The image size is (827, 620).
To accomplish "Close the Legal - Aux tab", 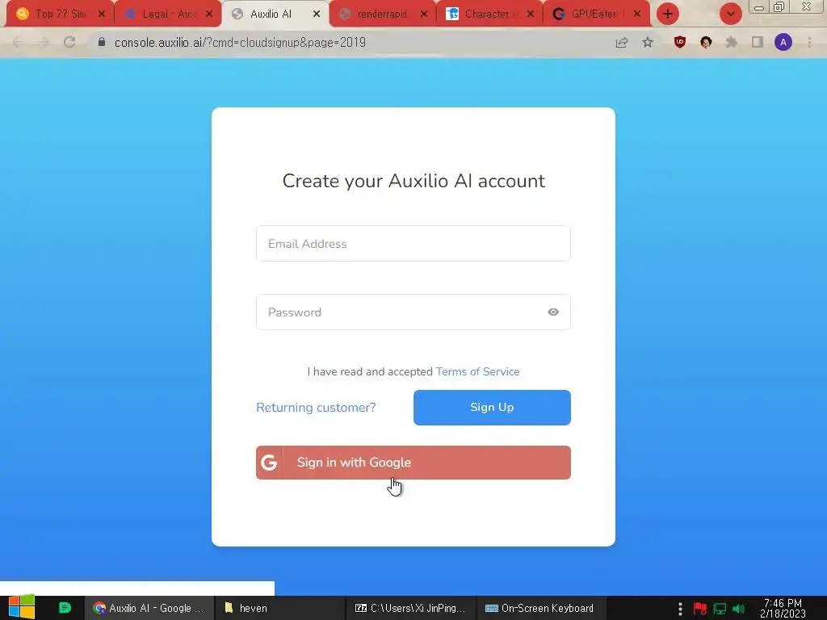I will click(x=209, y=15).
